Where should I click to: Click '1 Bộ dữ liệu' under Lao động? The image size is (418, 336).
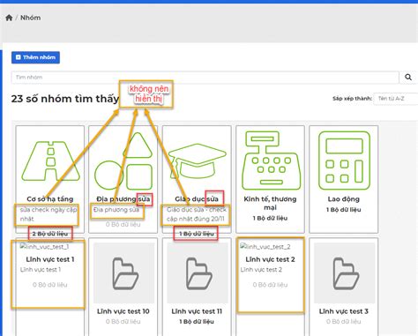(x=344, y=210)
